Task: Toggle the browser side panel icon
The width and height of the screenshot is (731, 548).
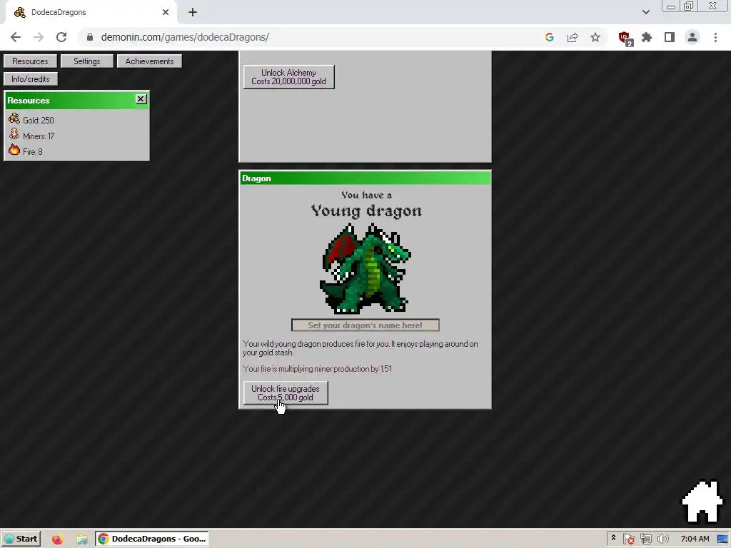Action: [x=670, y=37]
